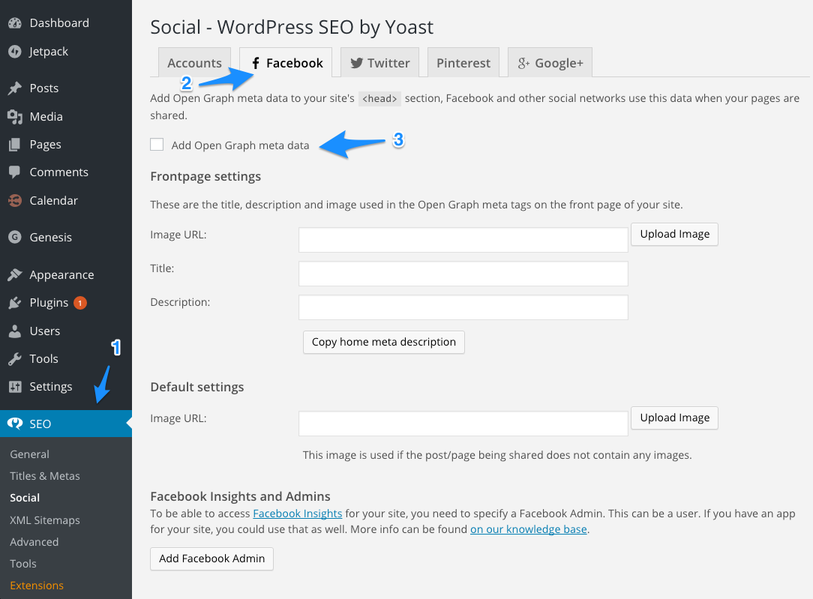
Task: Open Titles & Metas submenu
Action: click(x=44, y=475)
